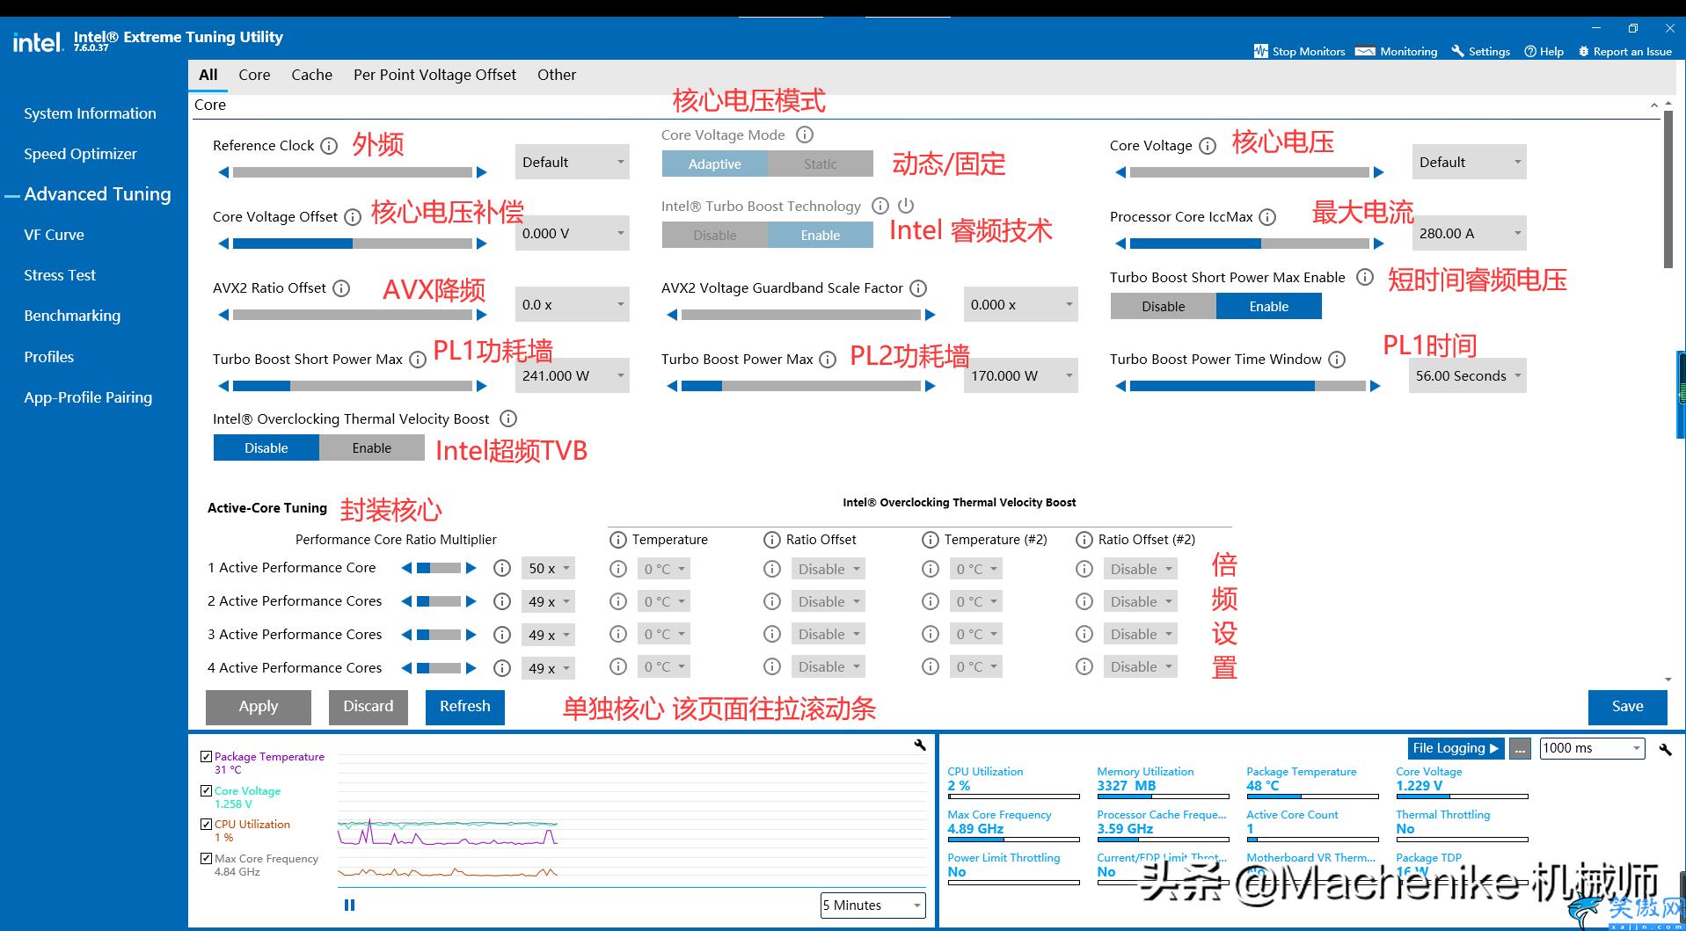Click the Refresh button
The height and width of the screenshot is (931, 1686).
tap(465, 707)
